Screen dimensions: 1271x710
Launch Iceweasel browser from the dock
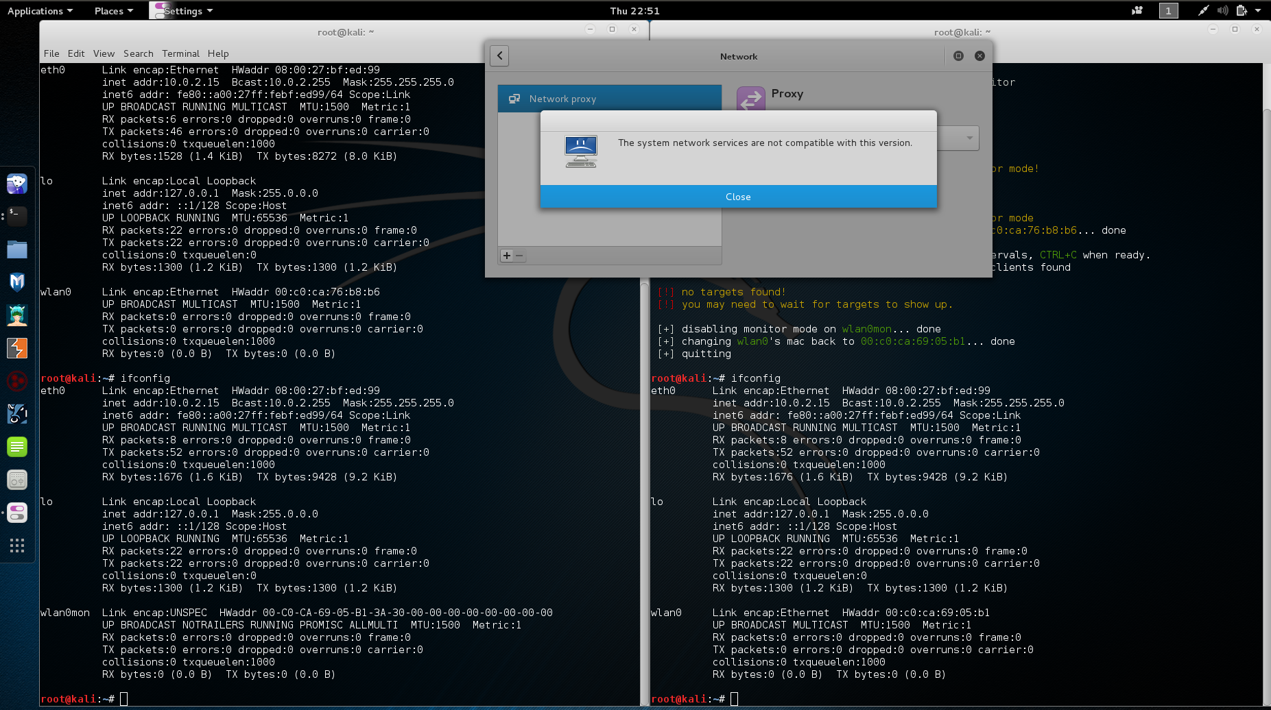[x=17, y=184]
